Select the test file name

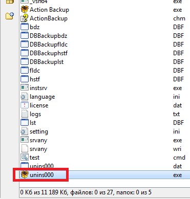(34, 158)
